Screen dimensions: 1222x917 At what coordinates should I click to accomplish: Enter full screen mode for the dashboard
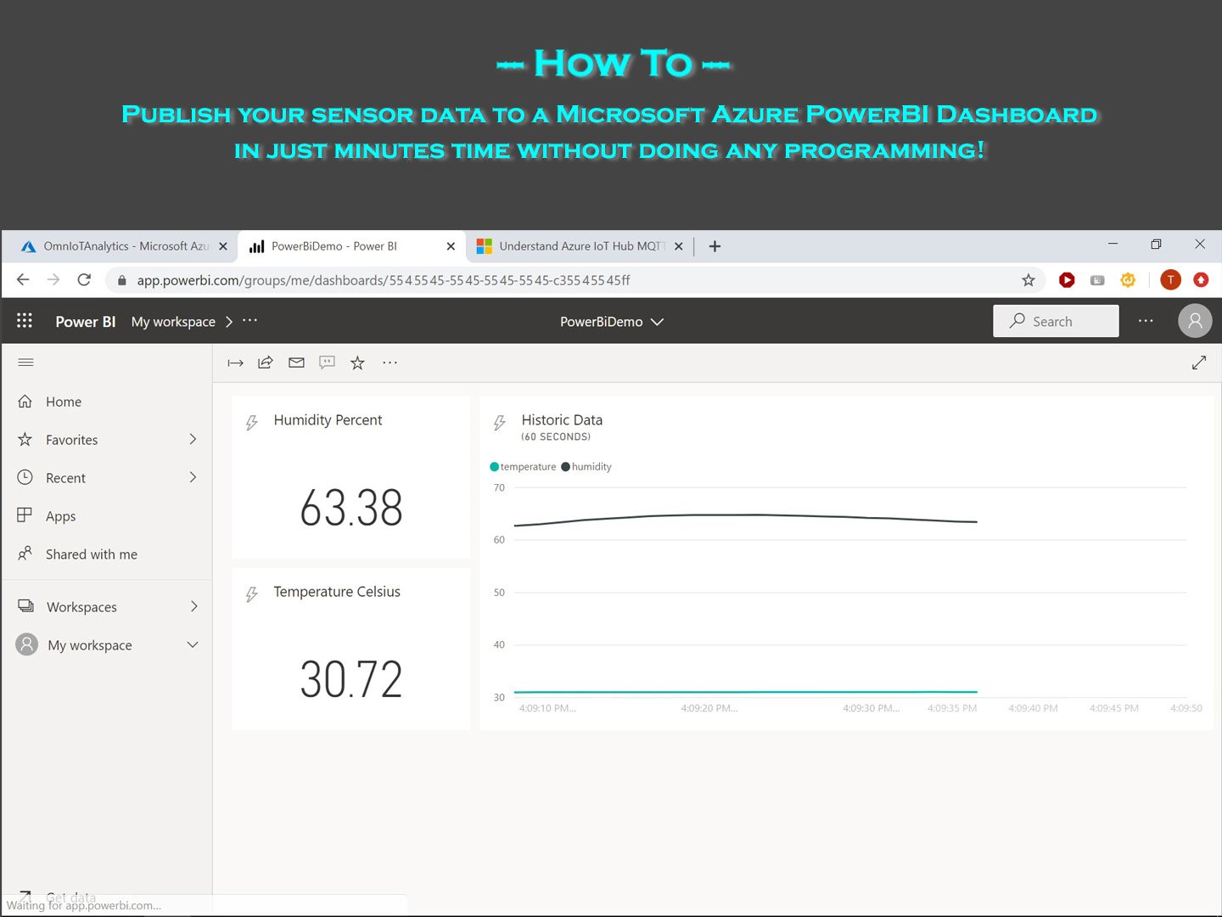[1198, 363]
